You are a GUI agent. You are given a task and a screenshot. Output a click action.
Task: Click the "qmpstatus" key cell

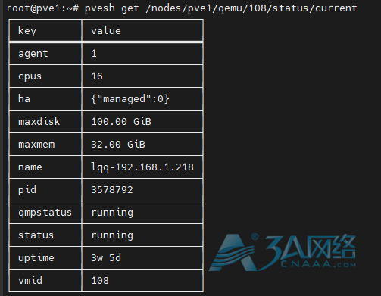(x=45, y=213)
